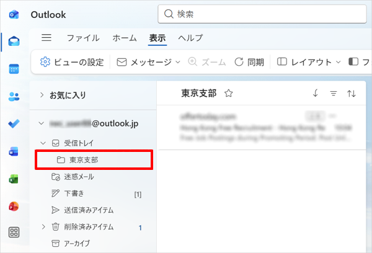Launch Word from the app sidebar
The height and width of the screenshot is (253, 372).
14,151
